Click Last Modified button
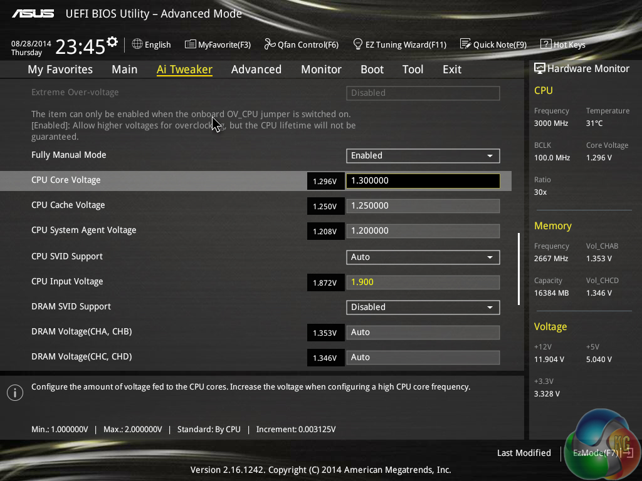This screenshot has height=481, width=642. (524, 453)
